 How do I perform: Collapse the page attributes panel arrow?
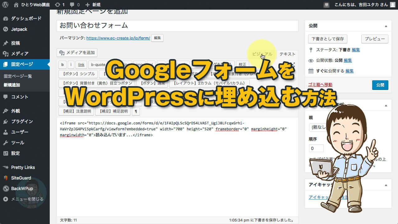[x=386, y=105]
